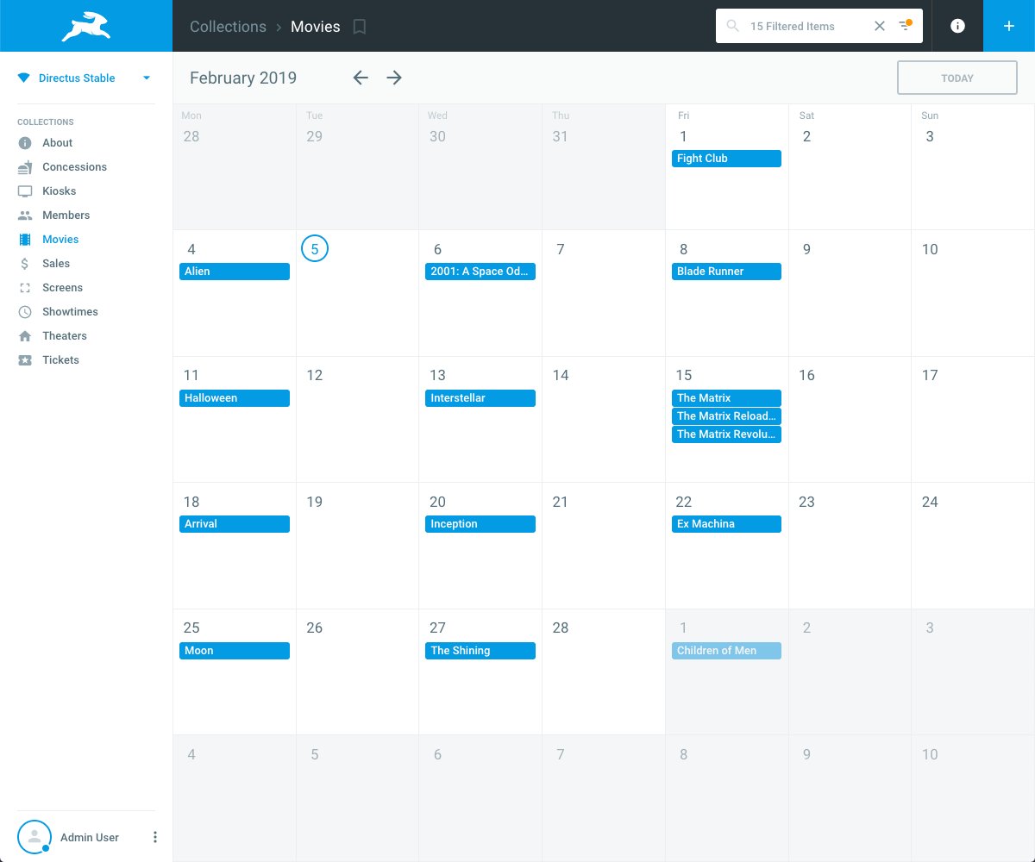
Task: Click the February 2019 heading
Action: (243, 78)
